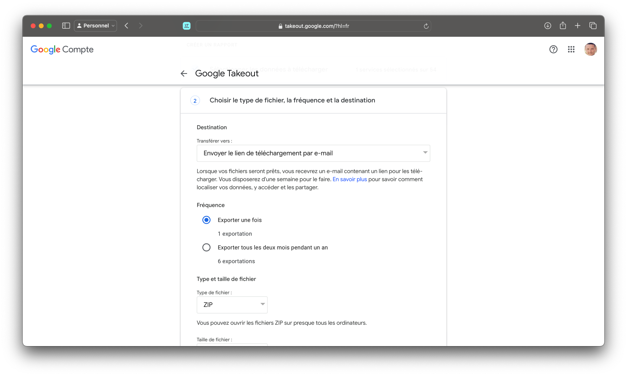Reload the page with the refresh icon

point(426,26)
